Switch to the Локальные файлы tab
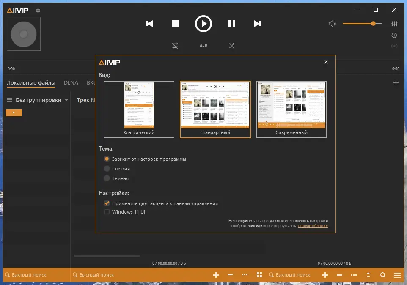 pos(31,83)
